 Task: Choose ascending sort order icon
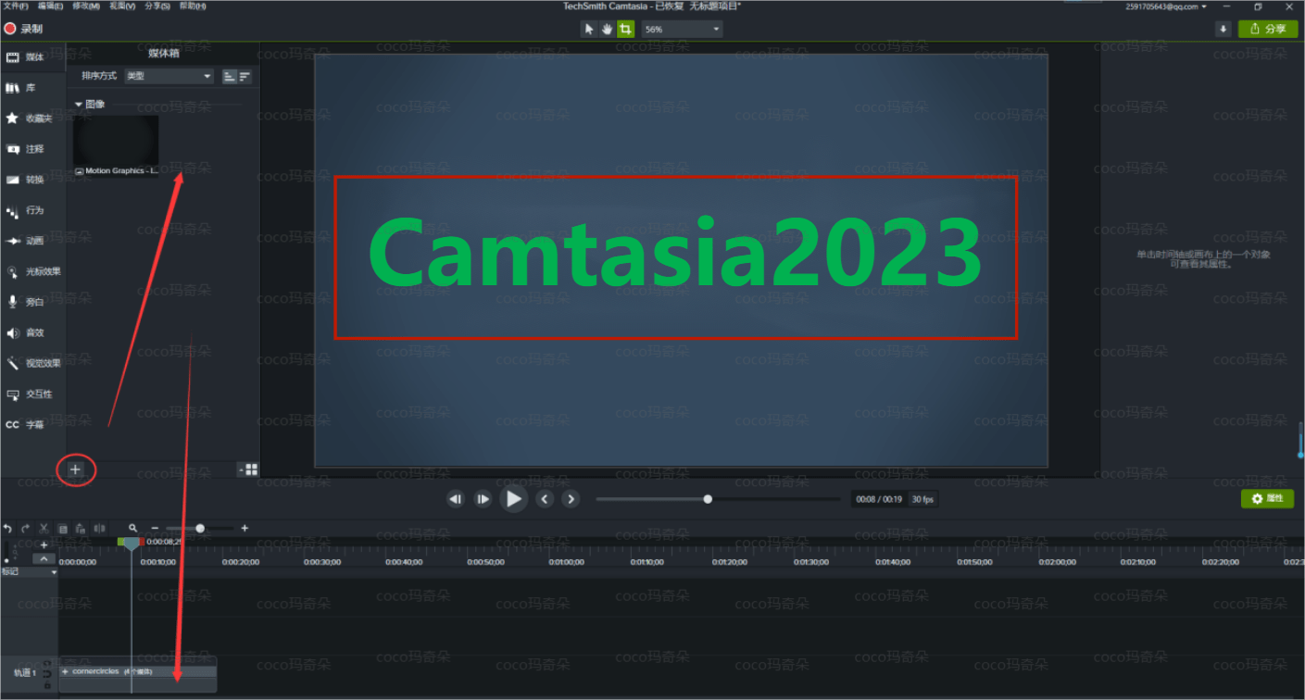coord(229,76)
